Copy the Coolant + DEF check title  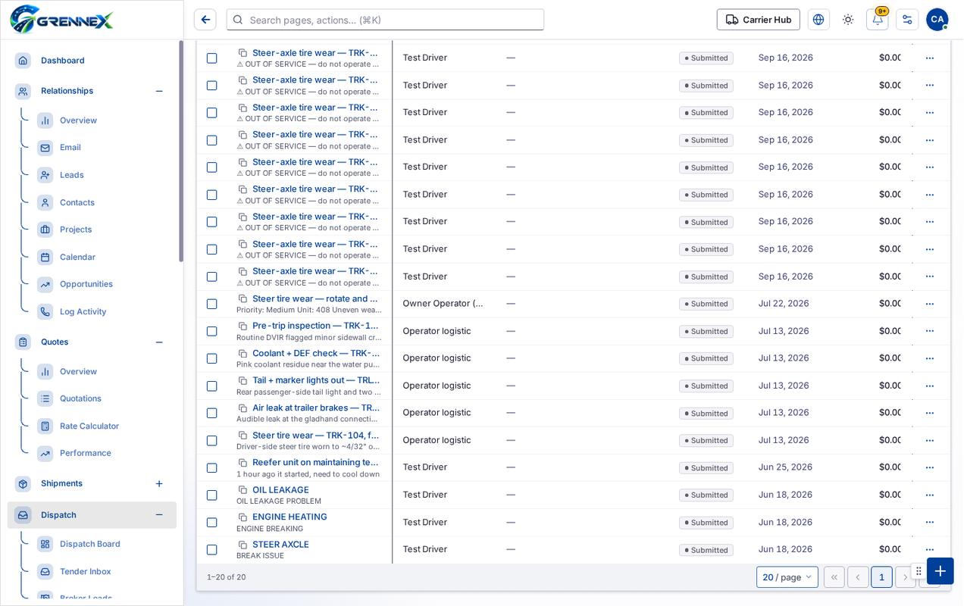pyautogui.click(x=242, y=353)
